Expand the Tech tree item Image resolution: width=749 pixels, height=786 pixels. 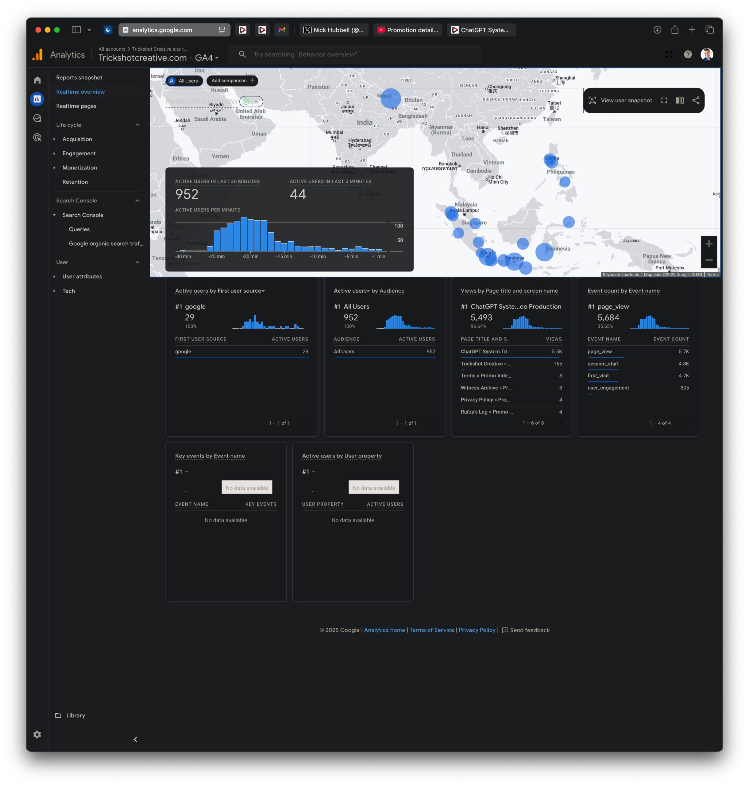54,291
